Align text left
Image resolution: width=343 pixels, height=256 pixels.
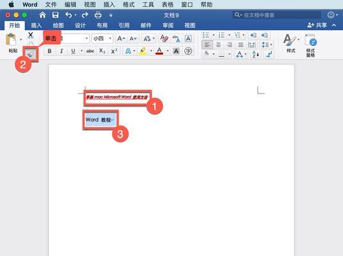point(207,45)
